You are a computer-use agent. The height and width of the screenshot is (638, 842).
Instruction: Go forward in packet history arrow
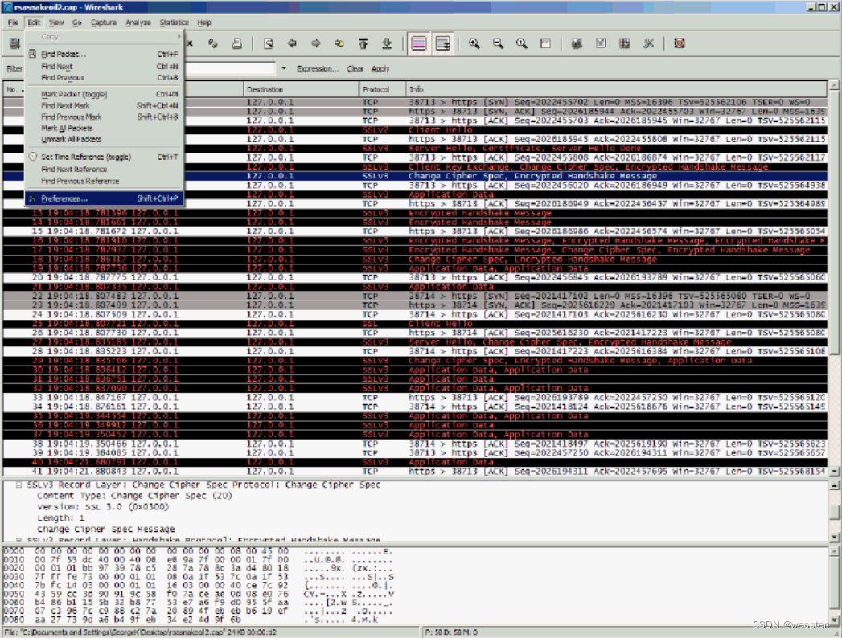point(316,43)
